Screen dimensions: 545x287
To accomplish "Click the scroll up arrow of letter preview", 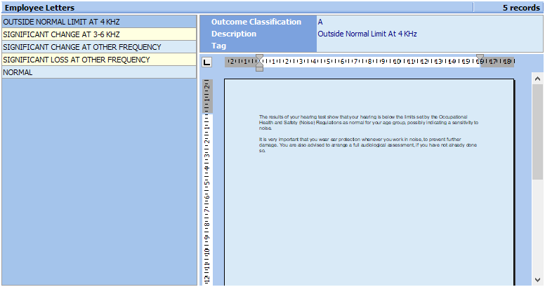I will (x=537, y=79).
